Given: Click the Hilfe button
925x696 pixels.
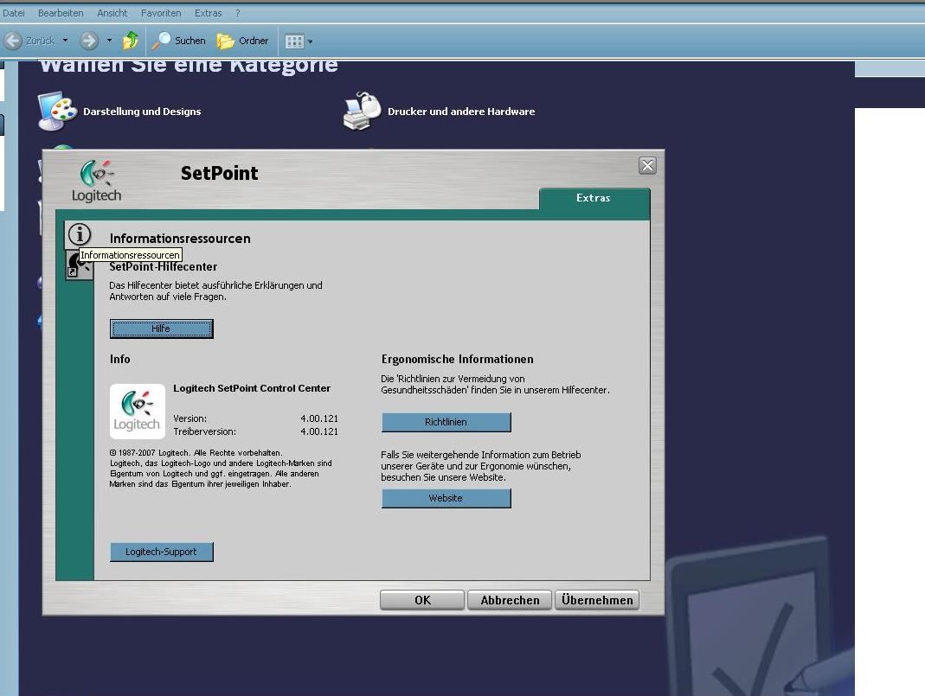Looking at the screenshot, I should pos(161,329).
